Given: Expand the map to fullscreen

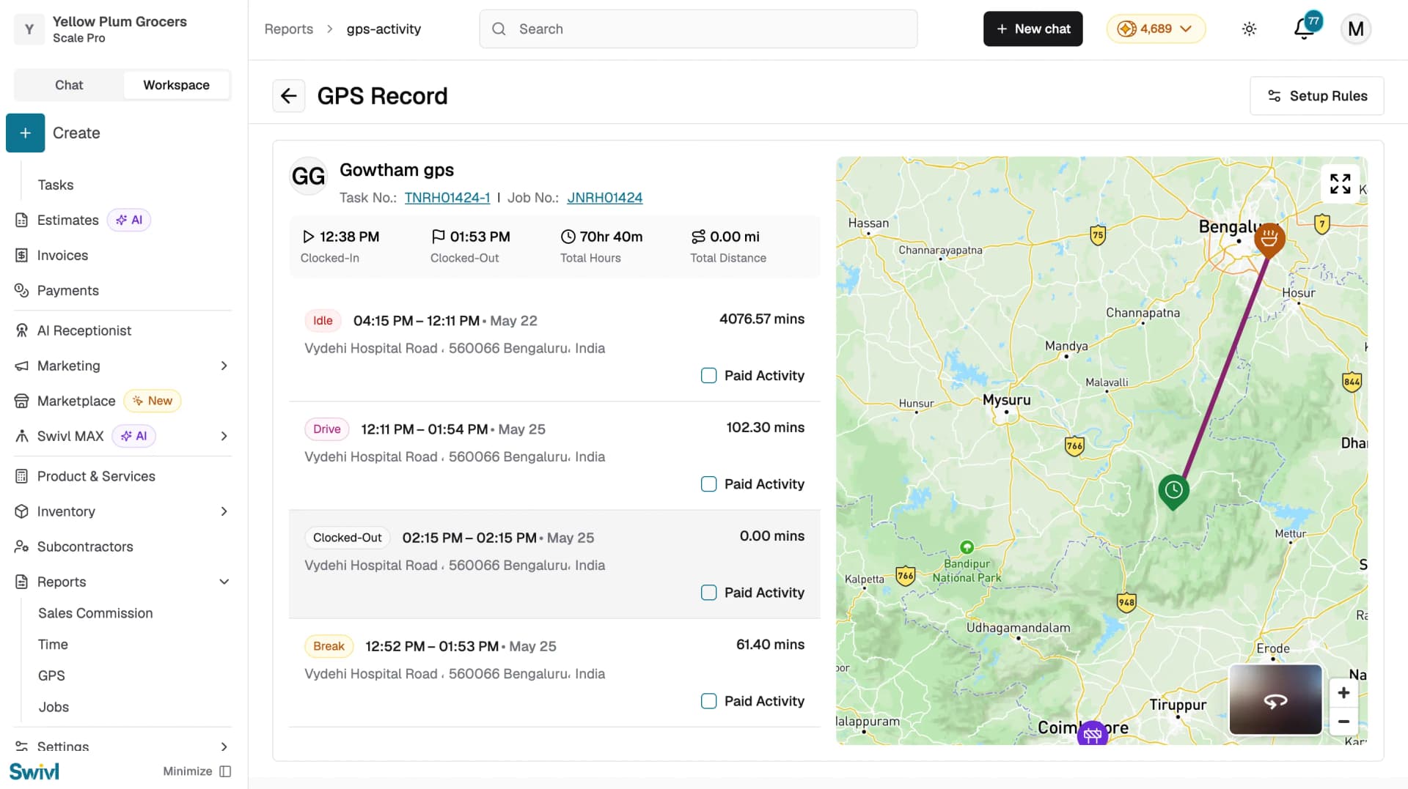Looking at the screenshot, I should click(x=1340, y=183).
